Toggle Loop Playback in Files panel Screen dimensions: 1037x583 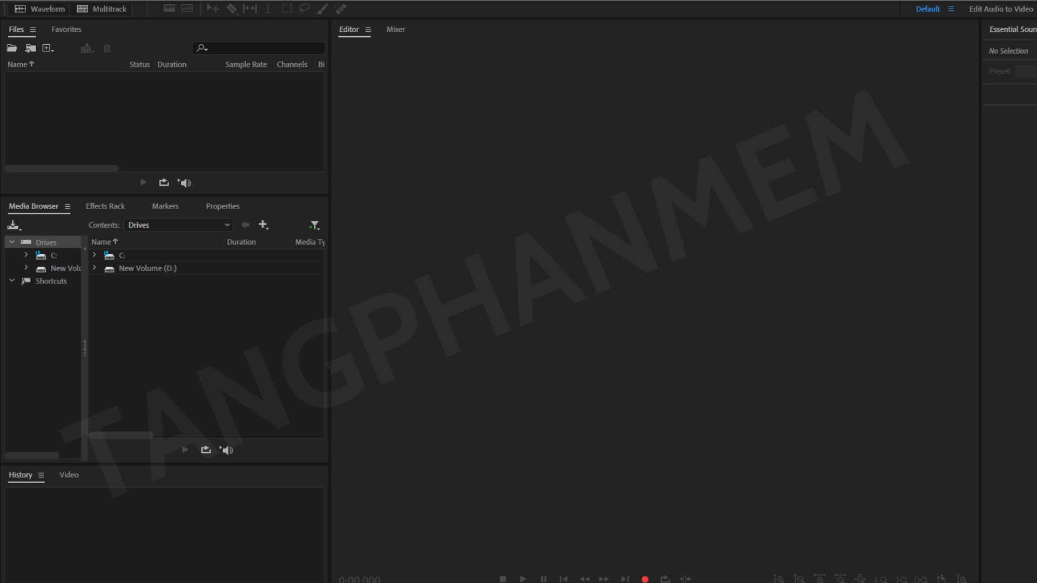[x=164, y=182]
